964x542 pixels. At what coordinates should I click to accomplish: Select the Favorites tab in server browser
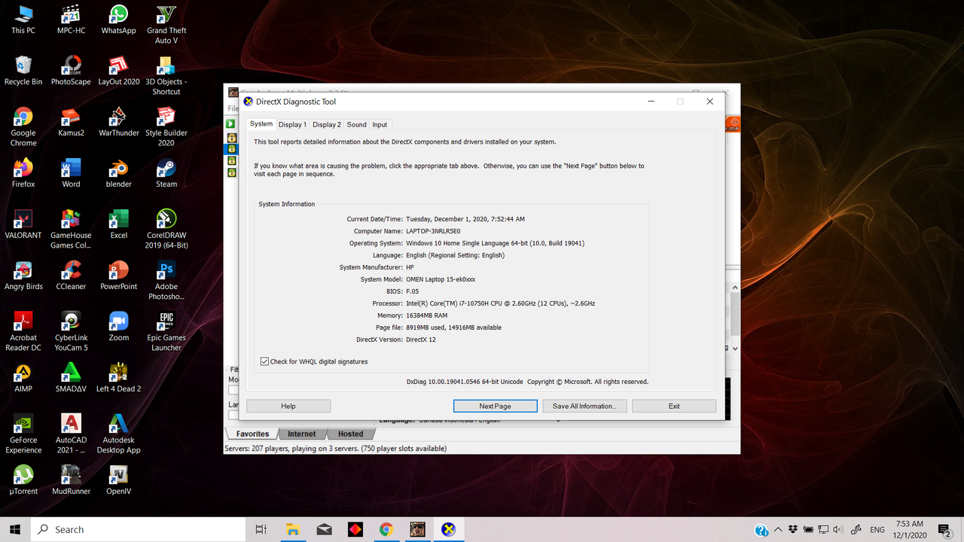tap(252, 434)
